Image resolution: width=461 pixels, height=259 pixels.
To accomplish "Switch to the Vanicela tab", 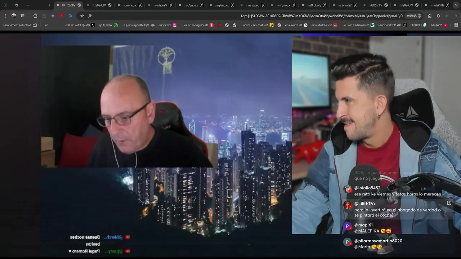I will [x=160, y=5].
